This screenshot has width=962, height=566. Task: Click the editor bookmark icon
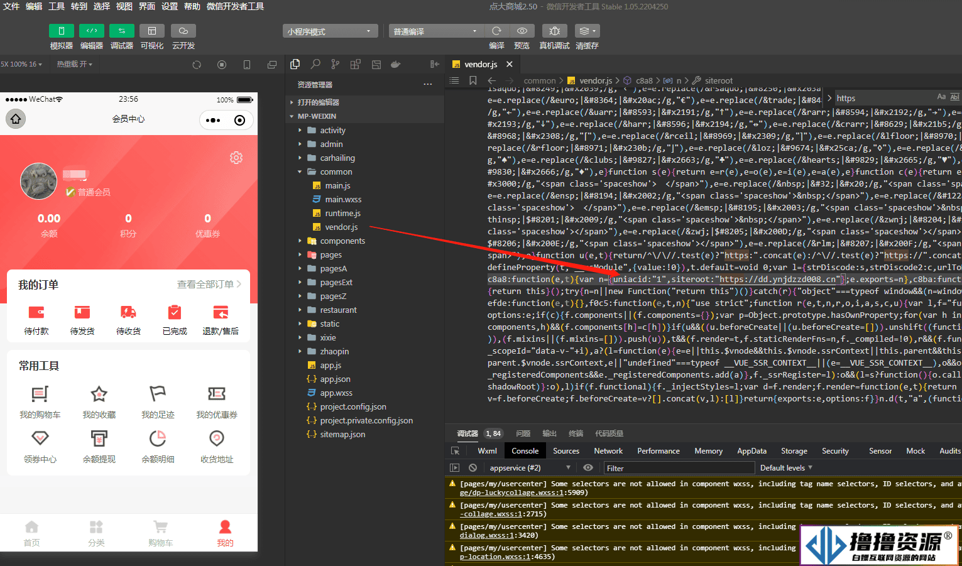pos(473,80)
